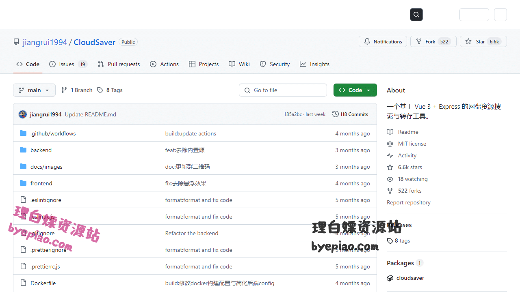This screenshot has height=292, width=520.
Task: View repository Activity link
Action: (402, 155)
